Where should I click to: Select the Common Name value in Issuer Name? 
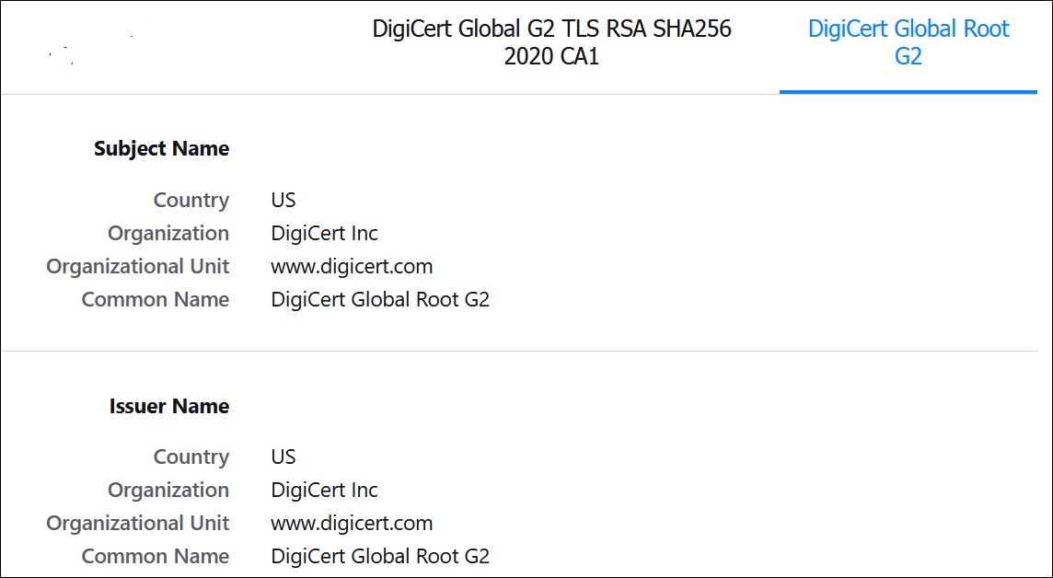(x=380, y=556)
